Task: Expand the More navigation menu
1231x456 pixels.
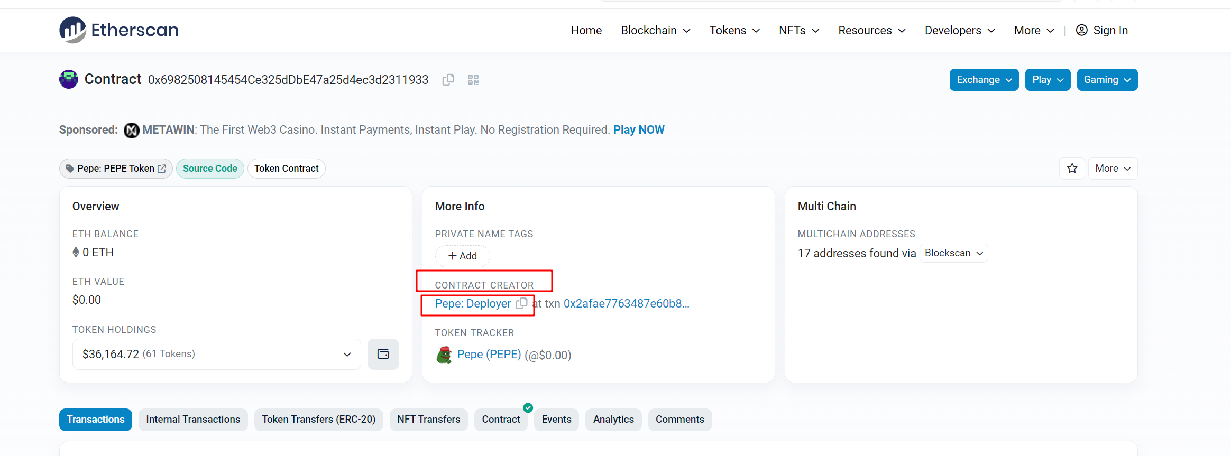Action: [1034, 30]
